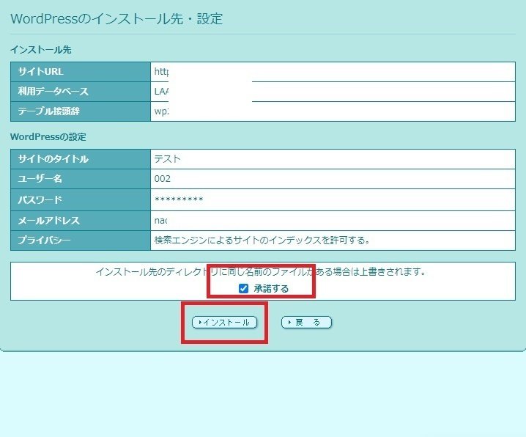The width and height of the screenshot is (526, 437).
Task: Click the プライバシー row header
Action: tap(81, 240)
